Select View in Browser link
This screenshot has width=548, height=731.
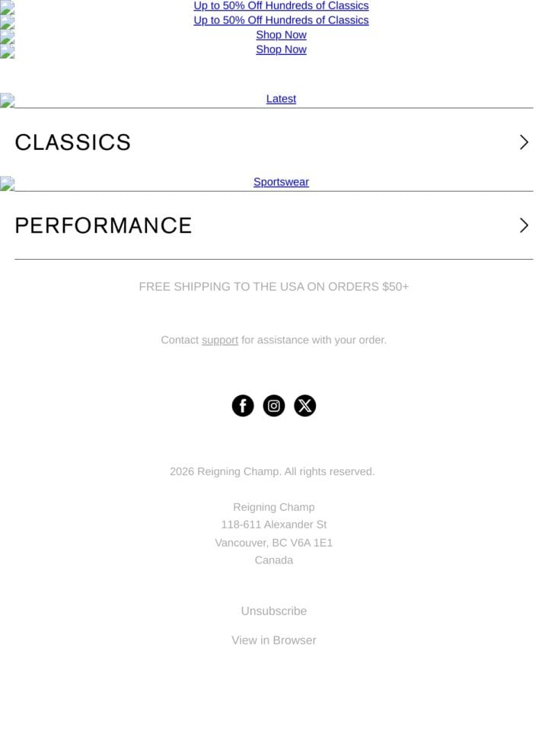[x=274, y=640]
